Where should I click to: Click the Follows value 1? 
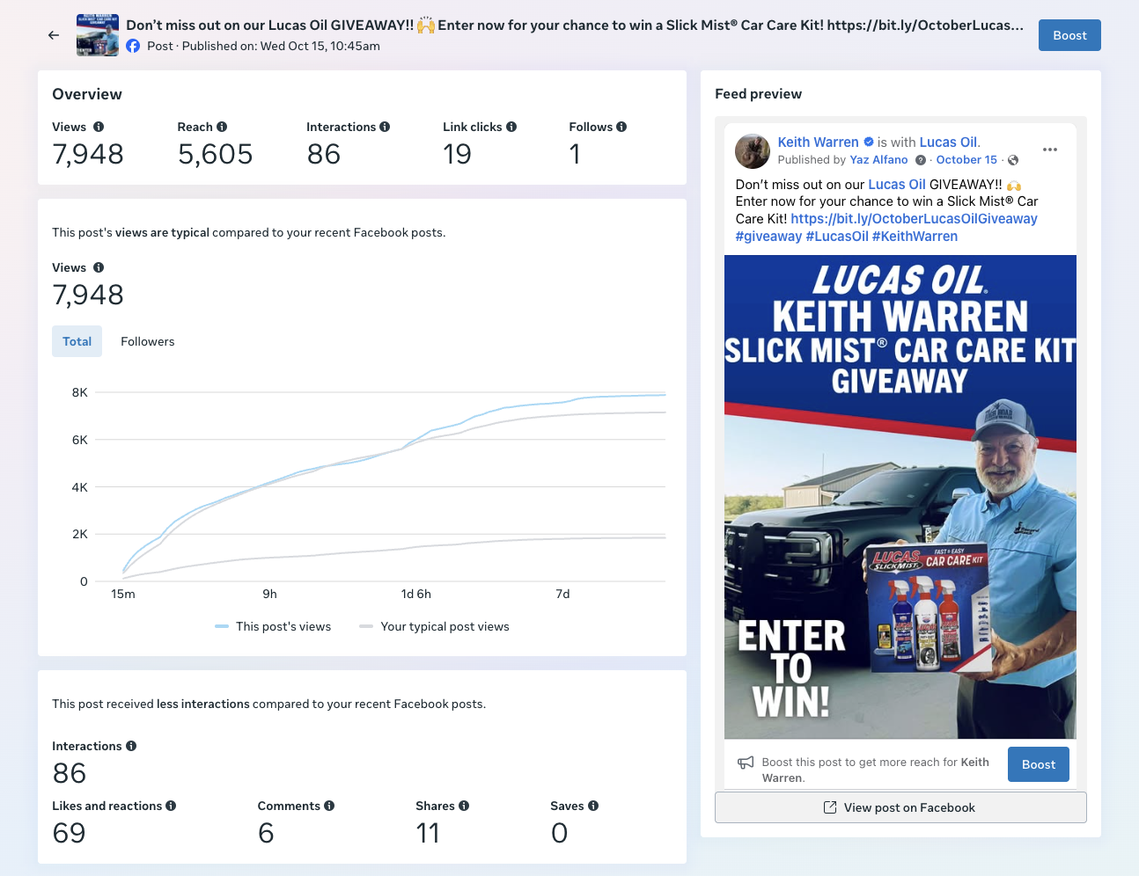(x=575, y=155)
